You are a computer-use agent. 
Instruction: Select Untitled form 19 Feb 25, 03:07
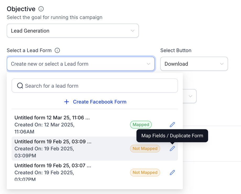tap(53, 166)
